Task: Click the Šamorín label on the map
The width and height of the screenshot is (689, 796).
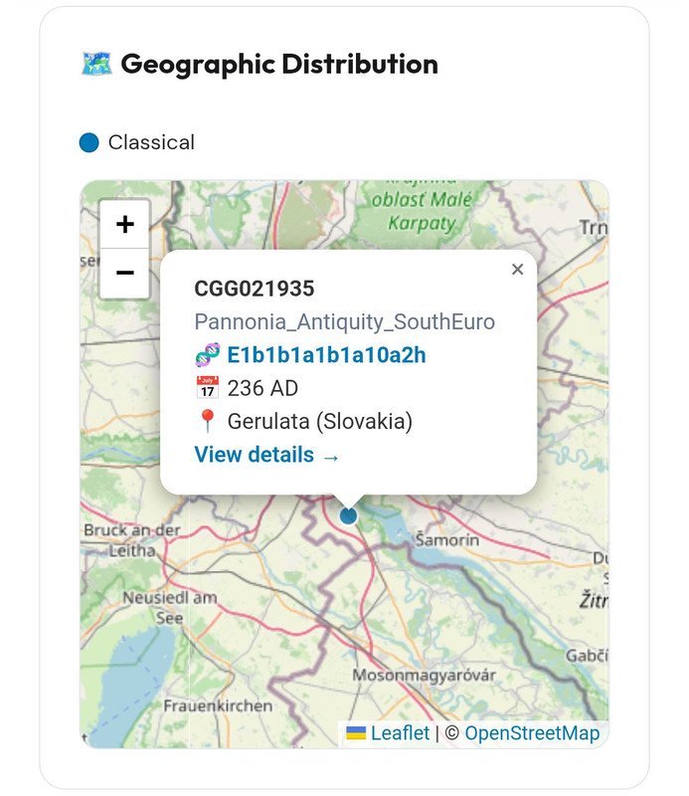Action: tap(446, 539)
